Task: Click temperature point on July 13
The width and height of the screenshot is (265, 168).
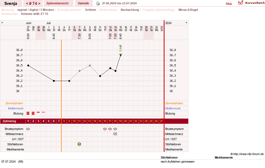Action: coord(110,68)
